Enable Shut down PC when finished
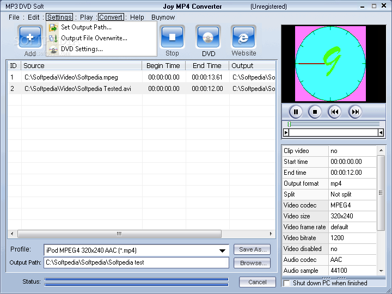 [x=287, y=283]
